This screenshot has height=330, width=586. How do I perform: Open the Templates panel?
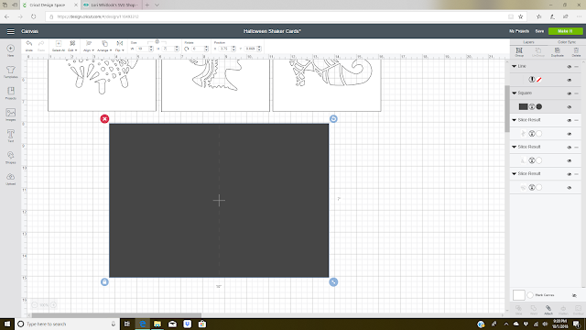point(10,70)
